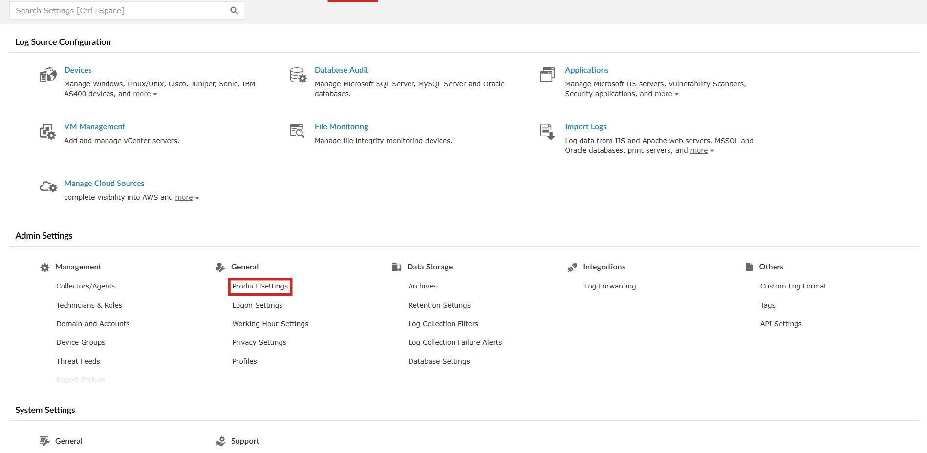The height and width of the screenshot is (453, 927).
Task: Expand the more dropdown for Manage Cloud Sources
Action: click(183, 197)
